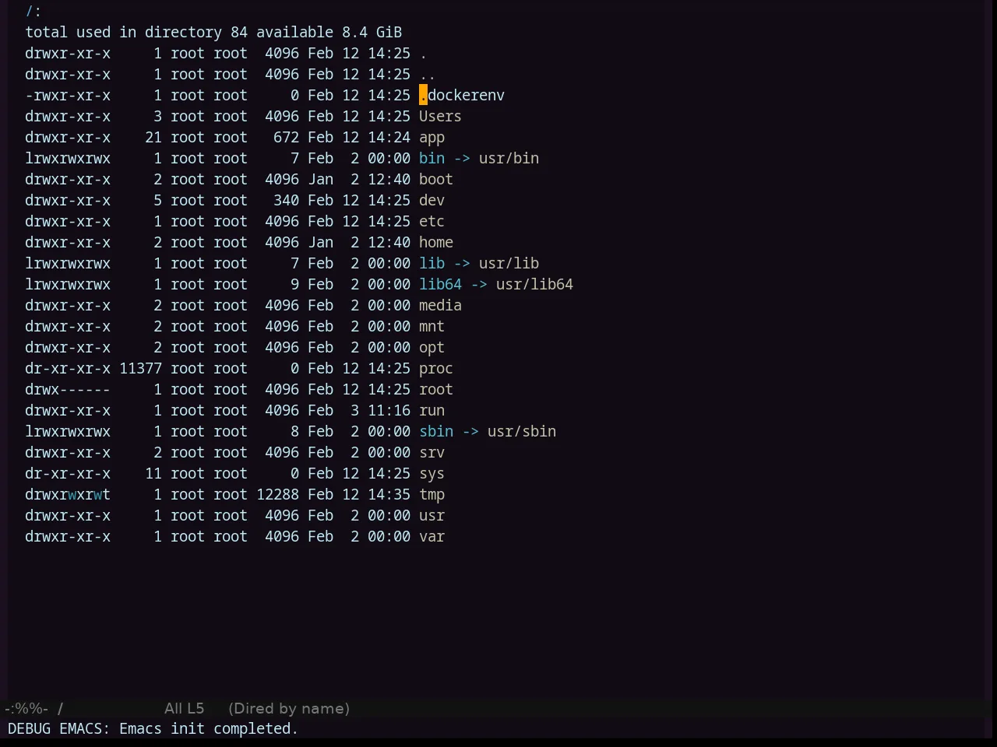
Task: Follow the sbin symlink entry
Action: 435,431
